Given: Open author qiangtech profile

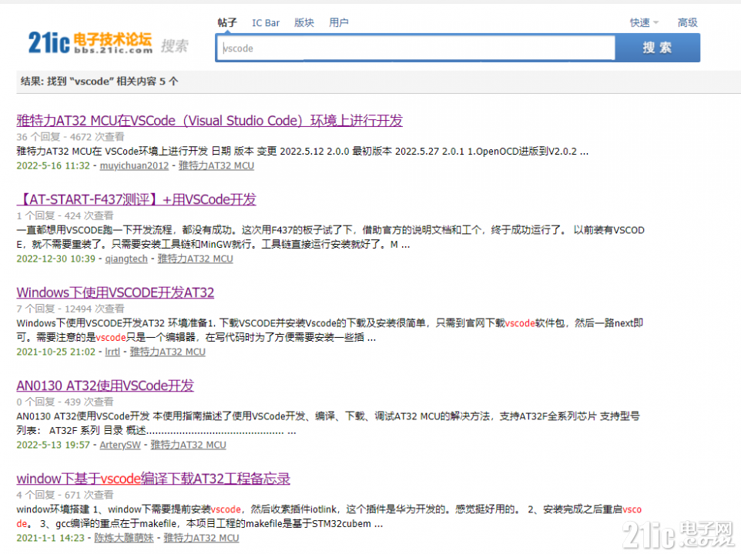Looking at the screenshot, I should (126, 259).
